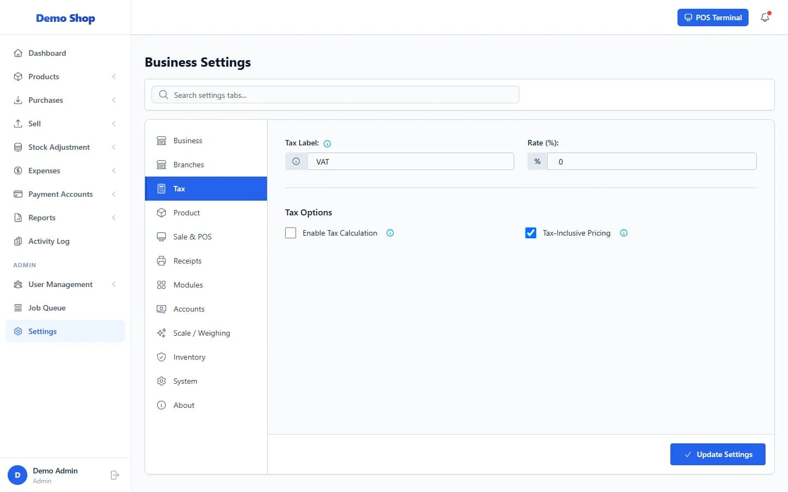Click the magnifier icon in settings search
788x492 pixels.
click(163, 95)
